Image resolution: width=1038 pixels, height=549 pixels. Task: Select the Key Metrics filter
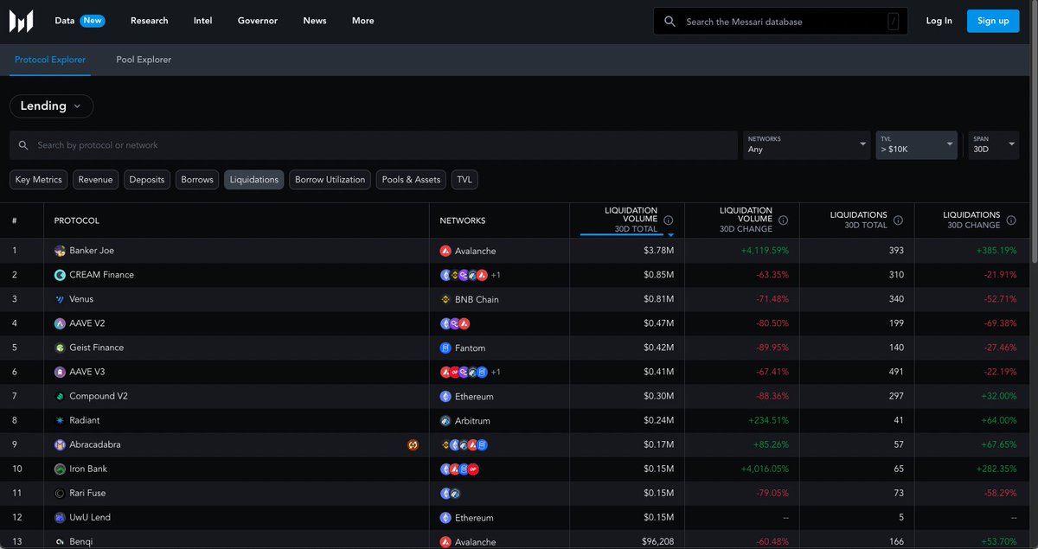[39, 180]
